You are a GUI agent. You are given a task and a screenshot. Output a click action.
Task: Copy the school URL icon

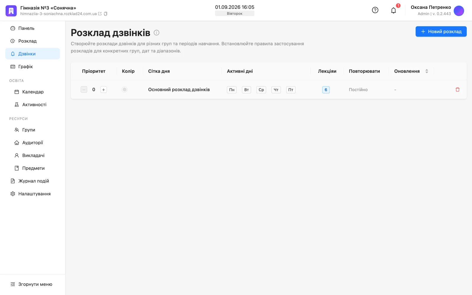point(106,14)
